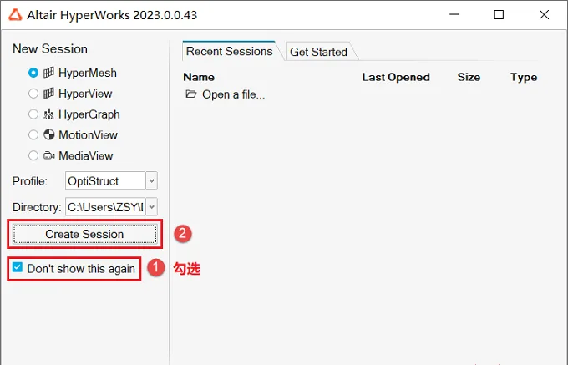568x365 pixels.
Task: Click the HyperMesh mesh icon
Action: coord(49,73)
